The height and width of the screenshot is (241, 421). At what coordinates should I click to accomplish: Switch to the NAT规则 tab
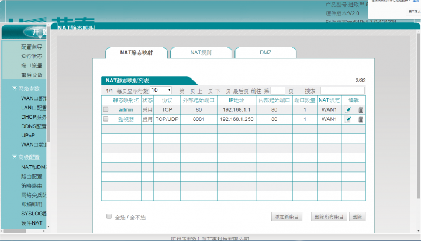(x=201, y=53)
